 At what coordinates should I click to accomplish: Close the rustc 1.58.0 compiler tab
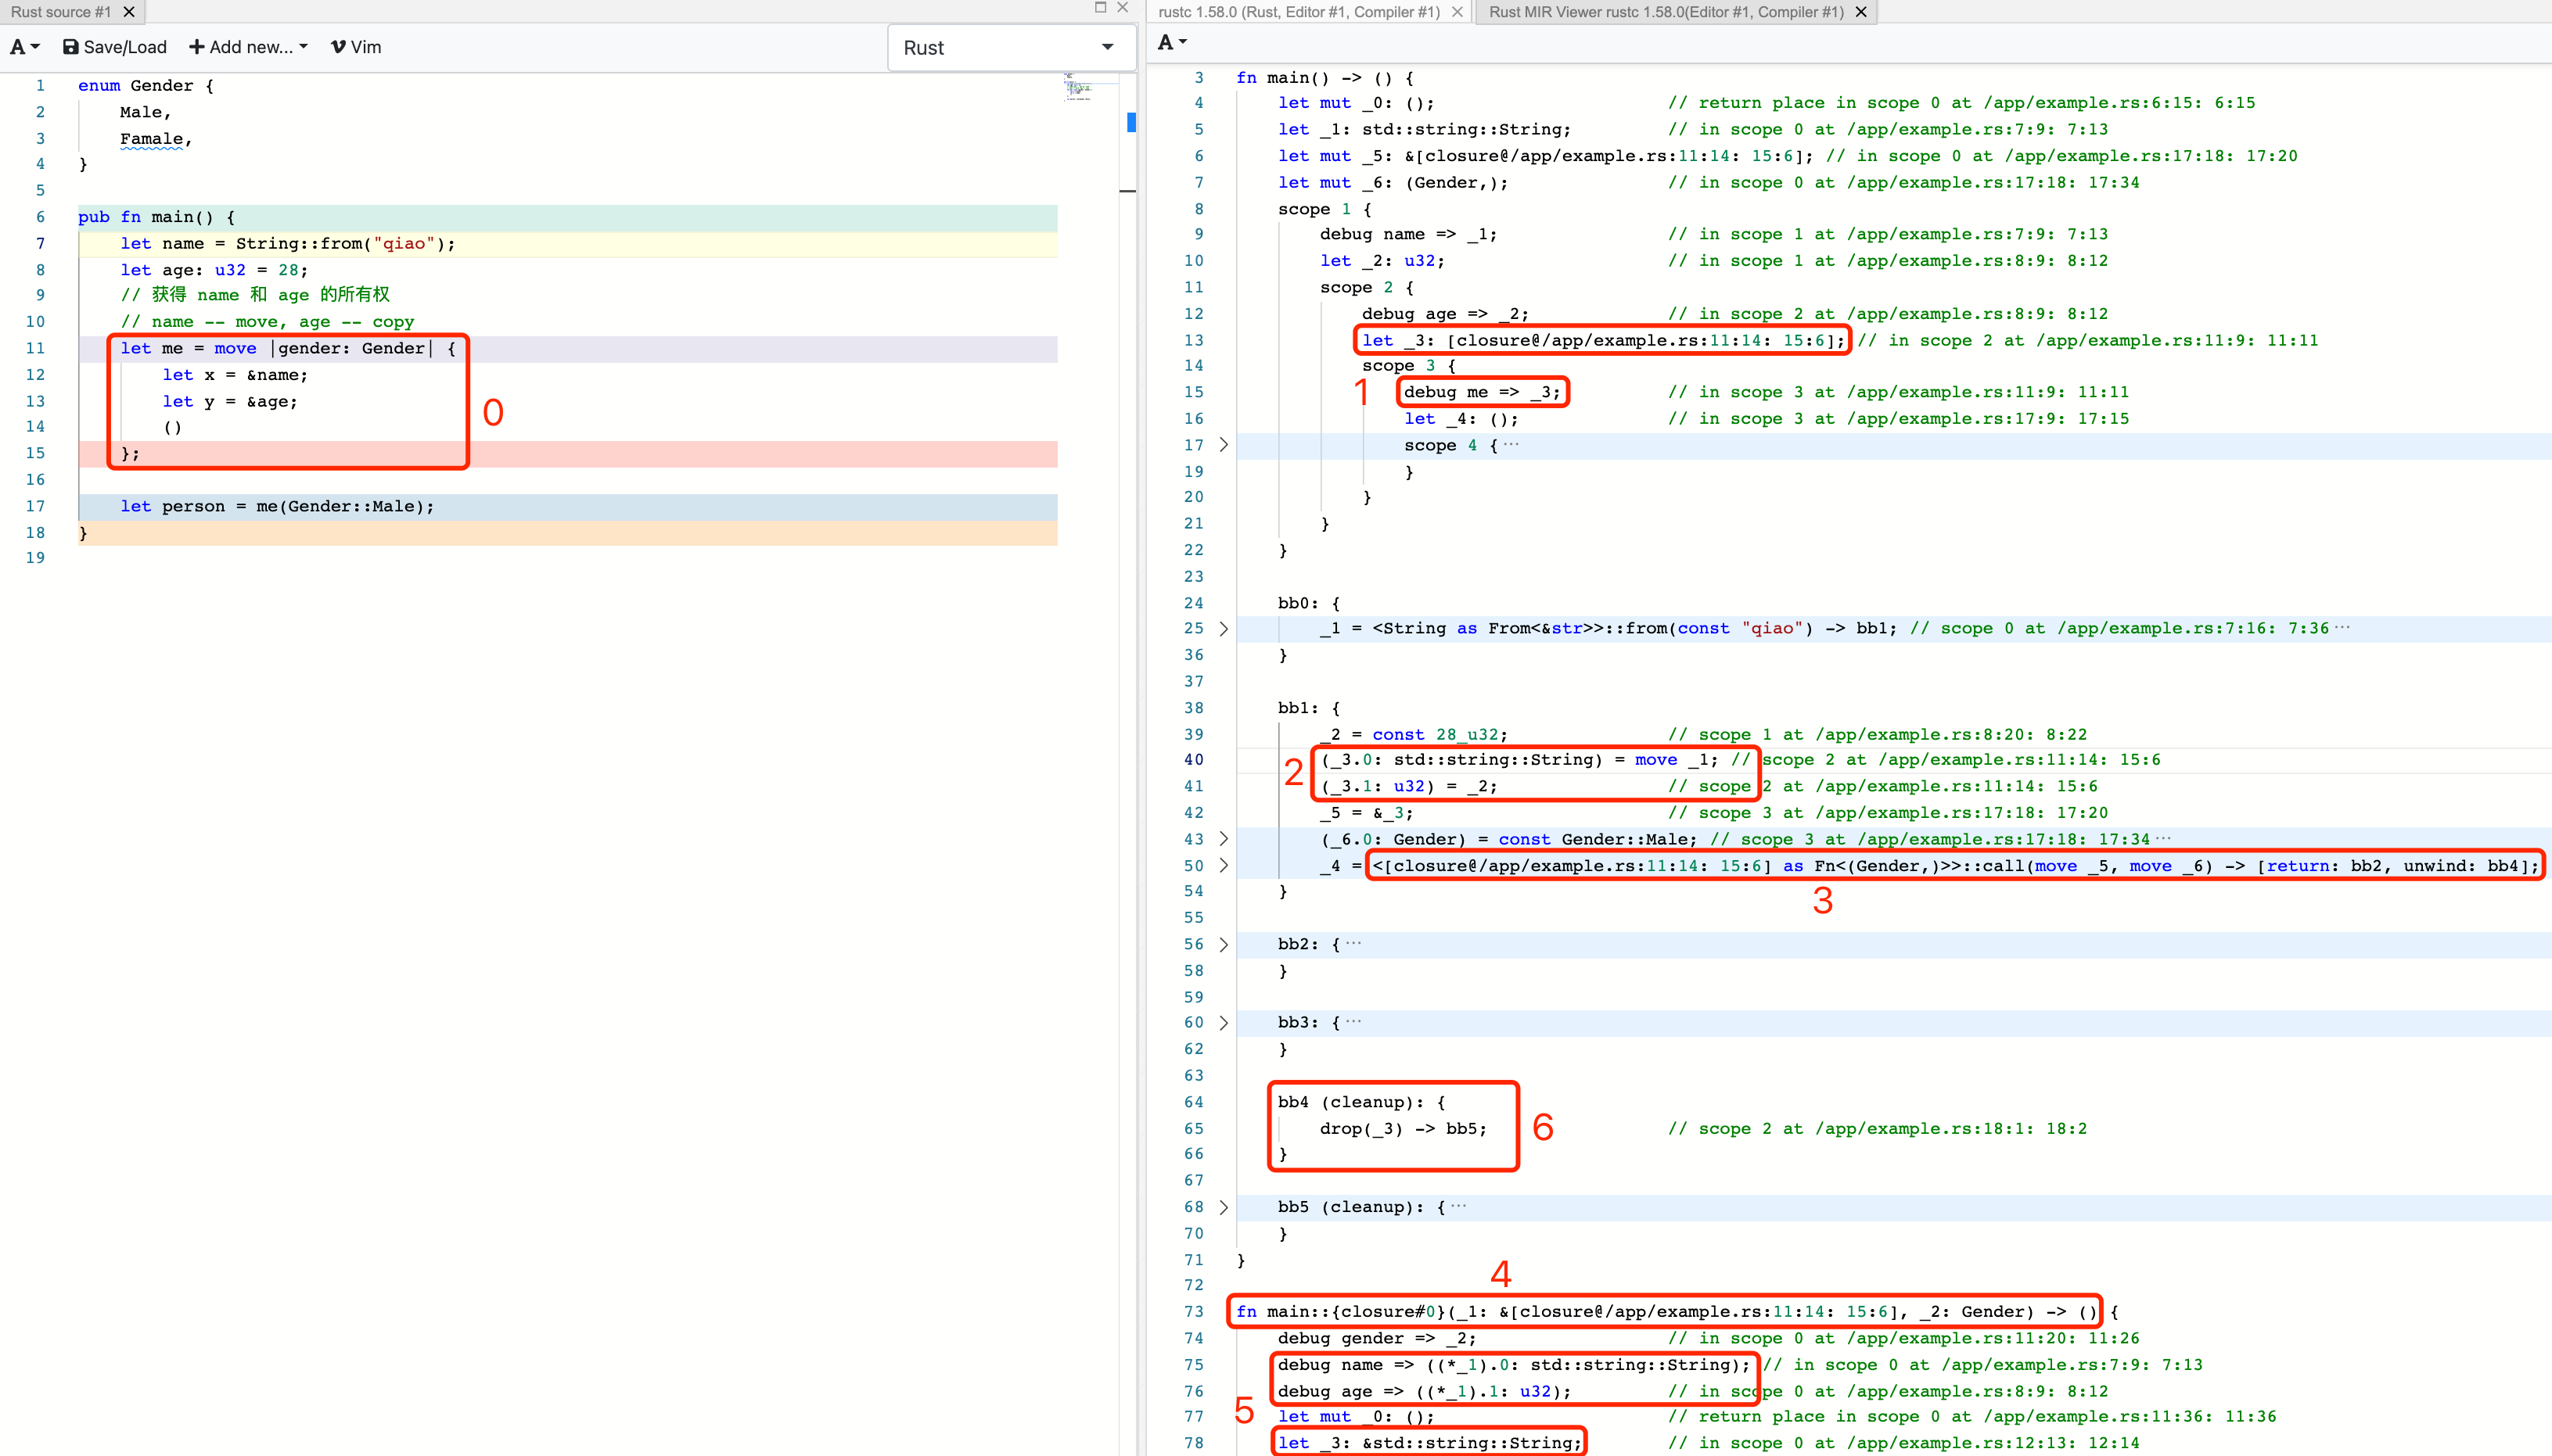1458,12
